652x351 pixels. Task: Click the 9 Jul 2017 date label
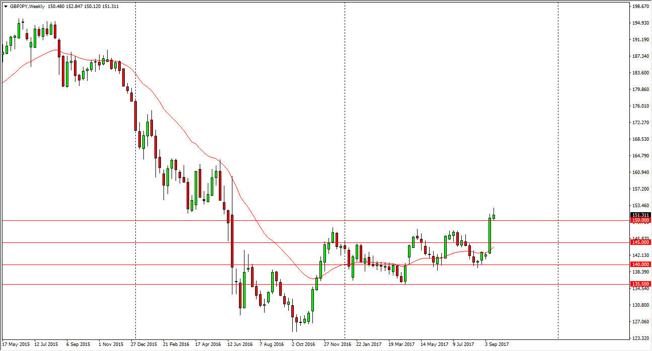[x=464, y=344]
